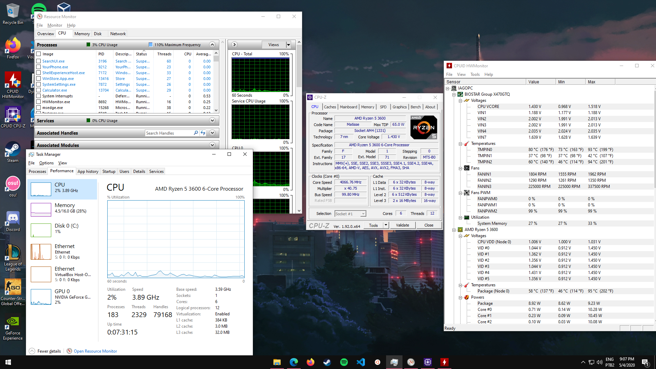Switch to CPU-Z in the taskbar
Viewport: 656px width, 369px height.
(427, 362)
